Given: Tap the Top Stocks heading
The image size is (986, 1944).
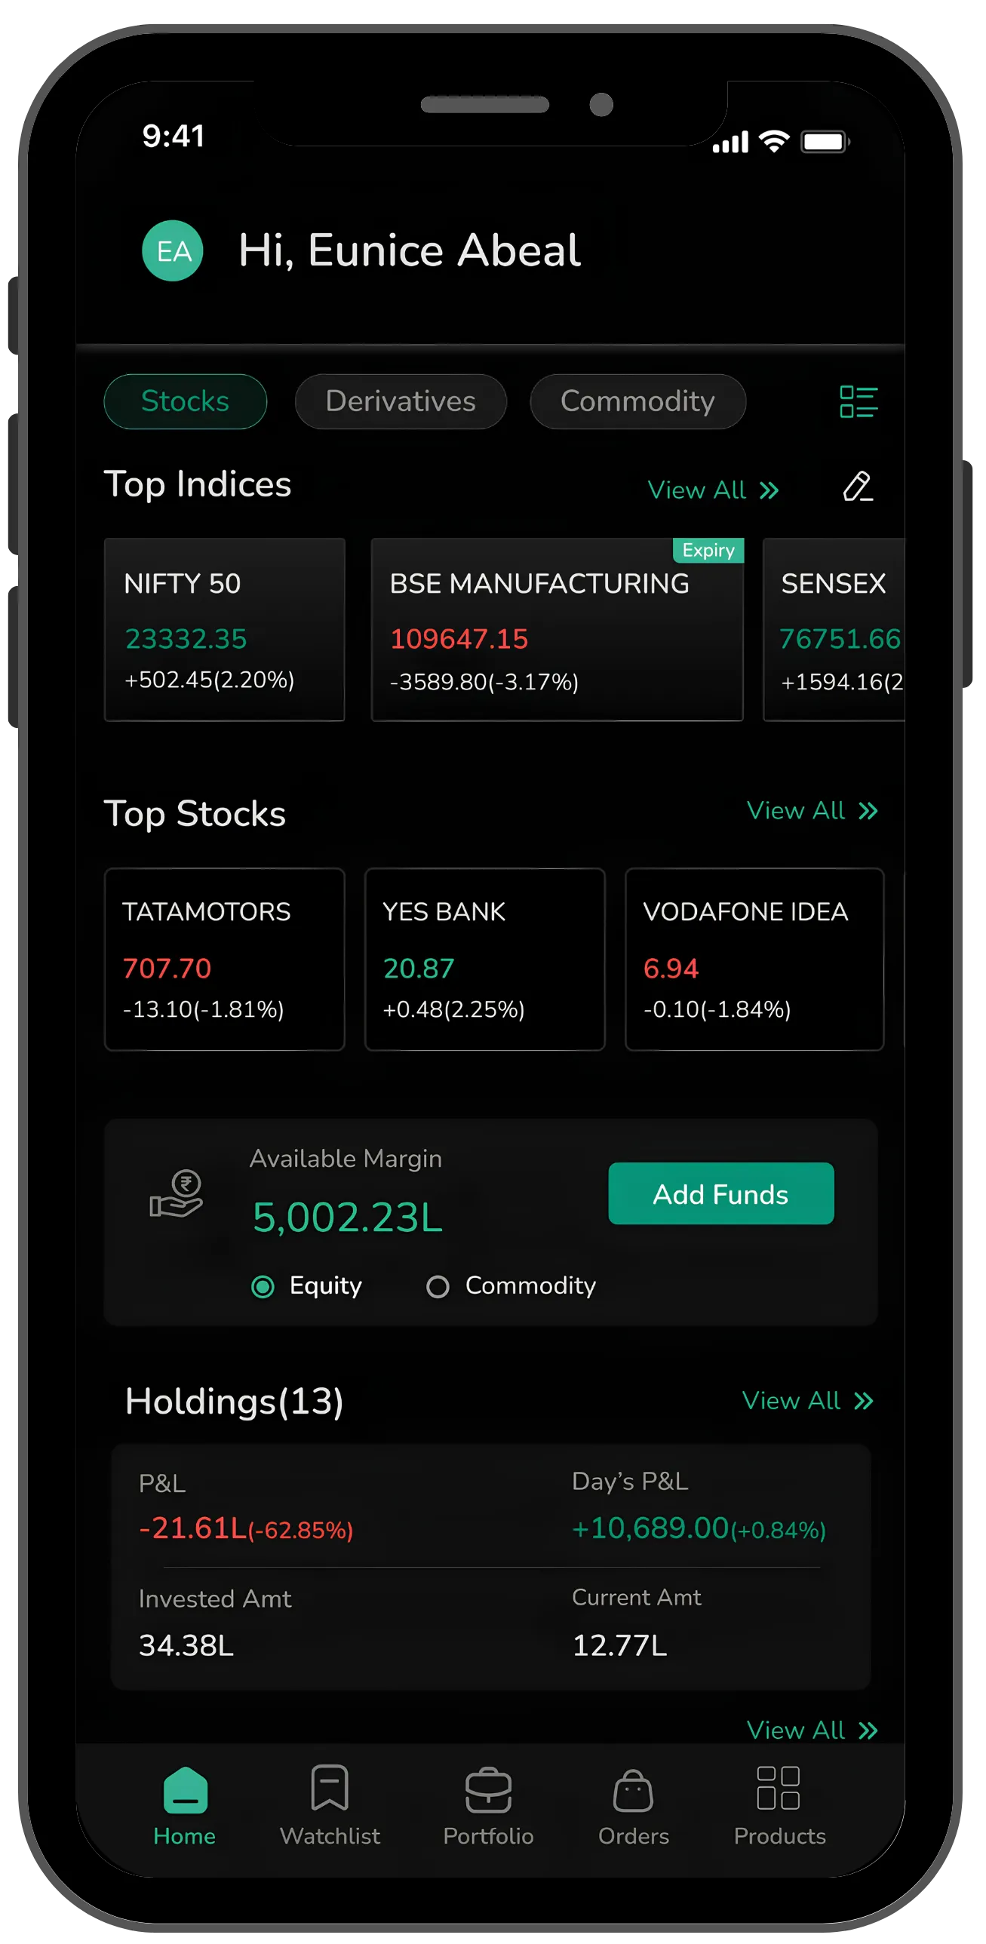Looking at the screenshot, I should (x=195, y=814).
